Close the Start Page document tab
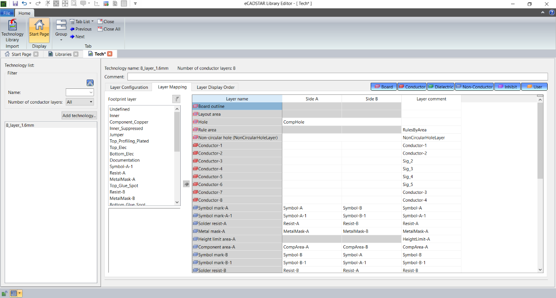Image resolution: width=556 pixels, height=298 pixels. [x=36, y=54]
